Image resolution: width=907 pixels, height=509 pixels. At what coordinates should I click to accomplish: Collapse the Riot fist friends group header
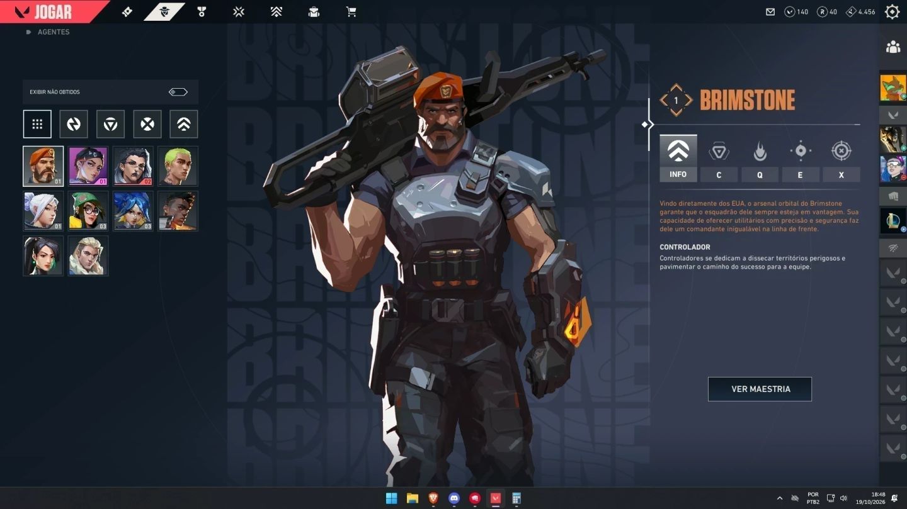tap(893, 196)
